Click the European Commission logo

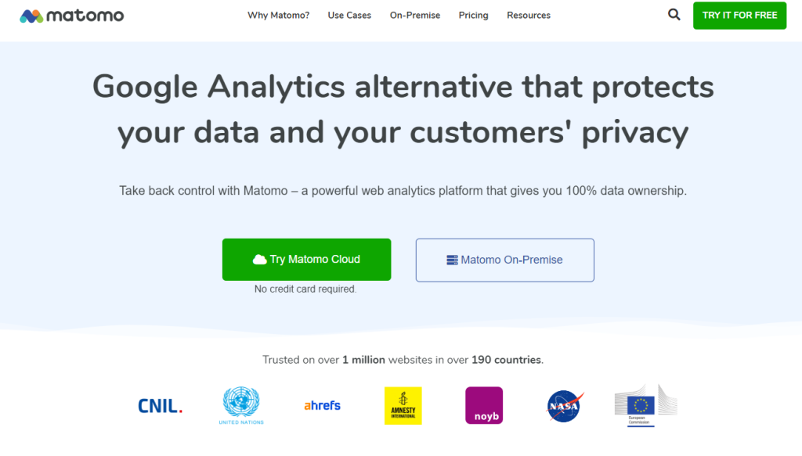click(645, 405)
